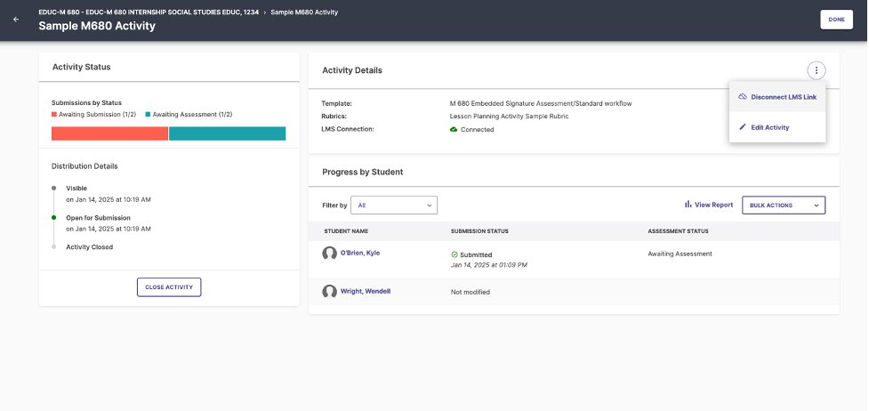This screenshot has width=869, height=411.
Task: Click the back arrow in the header
Action: 16,20
